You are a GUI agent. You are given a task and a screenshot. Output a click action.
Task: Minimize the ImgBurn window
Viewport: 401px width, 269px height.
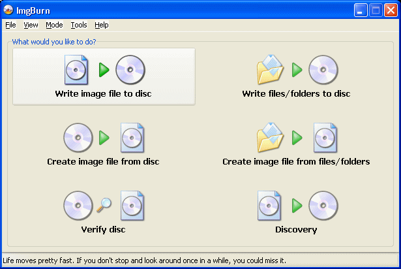click(x=361, y=10)
